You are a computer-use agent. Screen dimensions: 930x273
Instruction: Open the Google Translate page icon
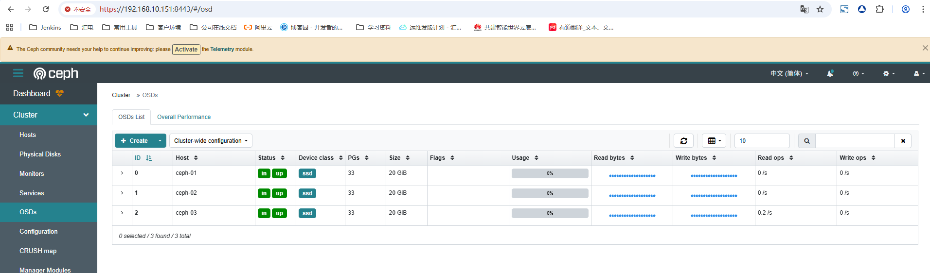point(805,9)
